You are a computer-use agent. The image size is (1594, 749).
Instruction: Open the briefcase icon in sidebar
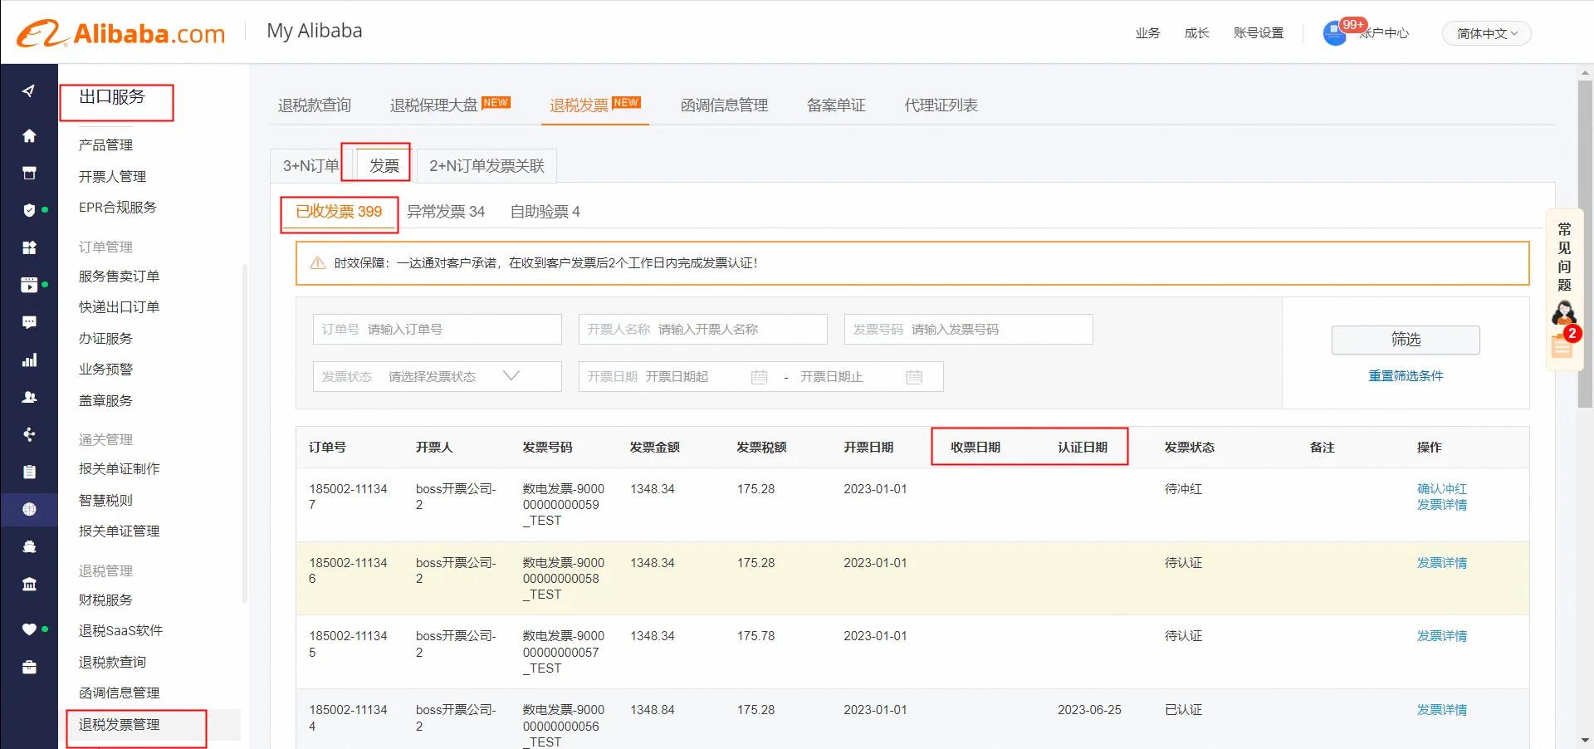[29, 667]
